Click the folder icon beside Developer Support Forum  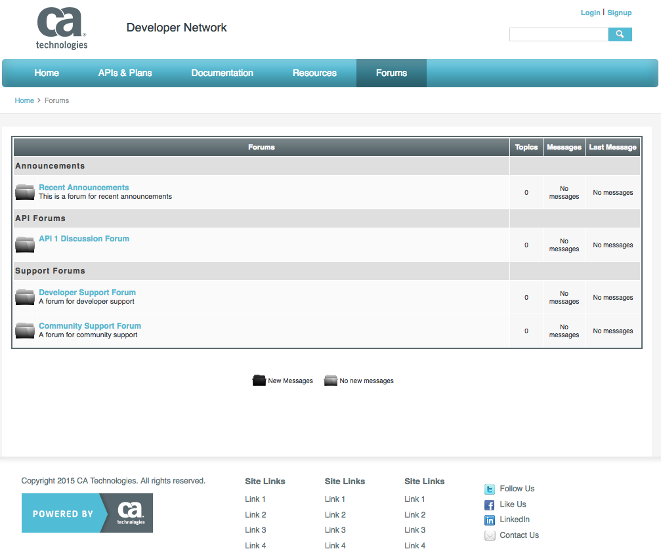[x=24, y=297]
